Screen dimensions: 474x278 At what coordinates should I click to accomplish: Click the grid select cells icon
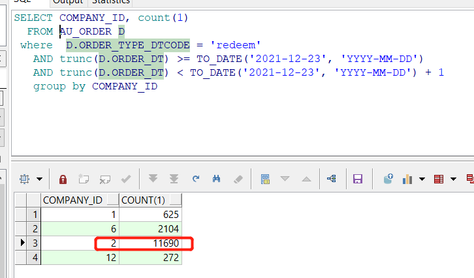[x=25, y=179]
